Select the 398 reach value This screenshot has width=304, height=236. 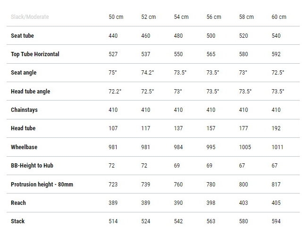211,203
